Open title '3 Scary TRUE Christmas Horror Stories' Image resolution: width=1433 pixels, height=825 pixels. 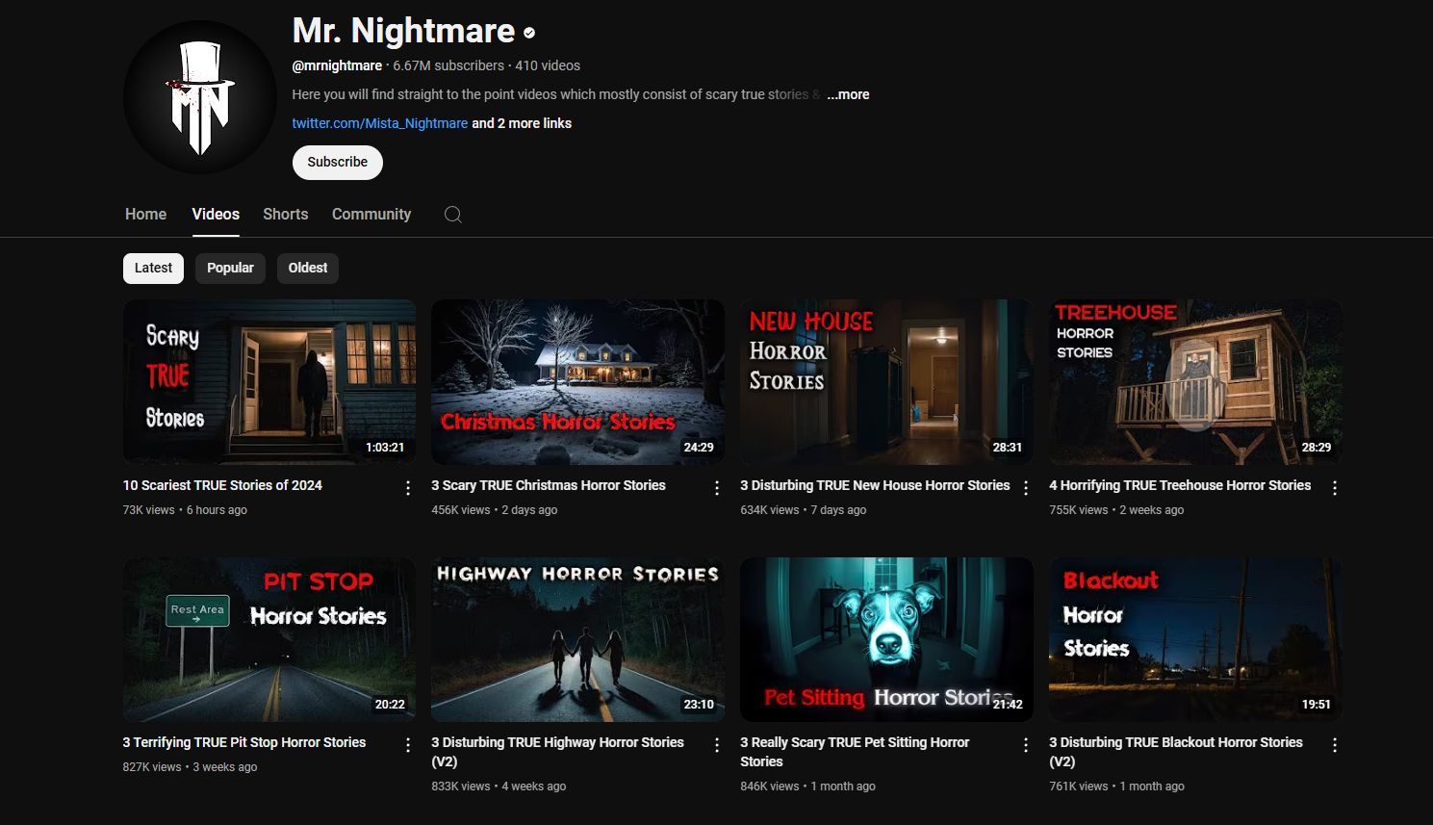pos(549,485)
